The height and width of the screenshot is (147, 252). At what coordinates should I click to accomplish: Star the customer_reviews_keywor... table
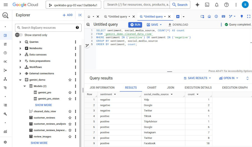tap(70, 130)
